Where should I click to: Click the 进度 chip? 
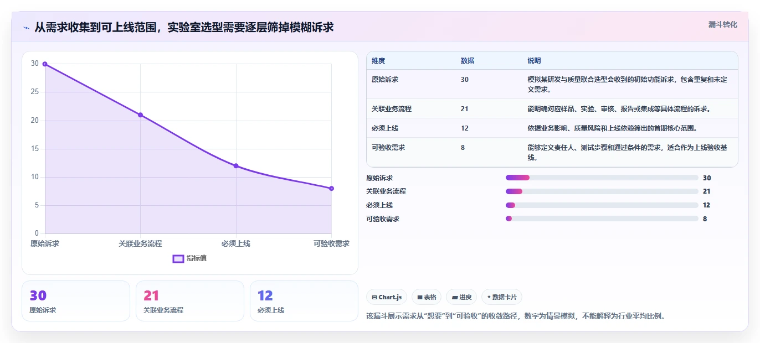(x=461, y=297)
